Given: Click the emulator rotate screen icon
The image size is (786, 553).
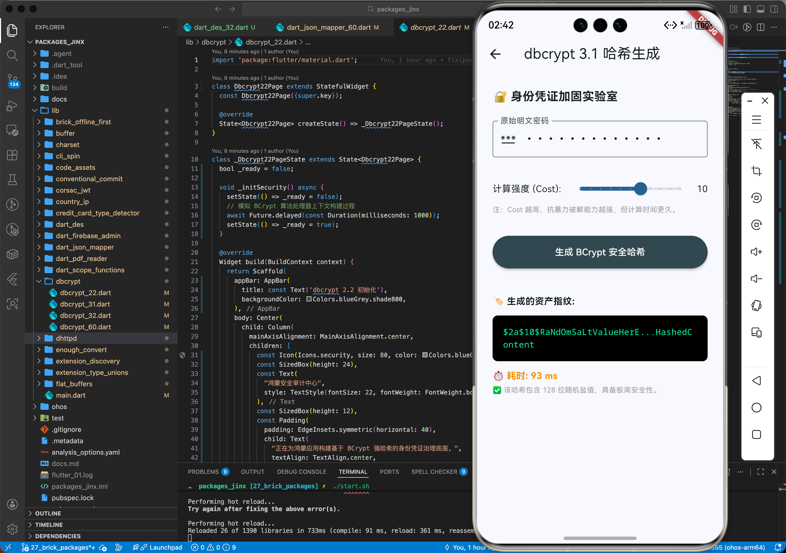Looking at the screenshot, I should 756,305.
